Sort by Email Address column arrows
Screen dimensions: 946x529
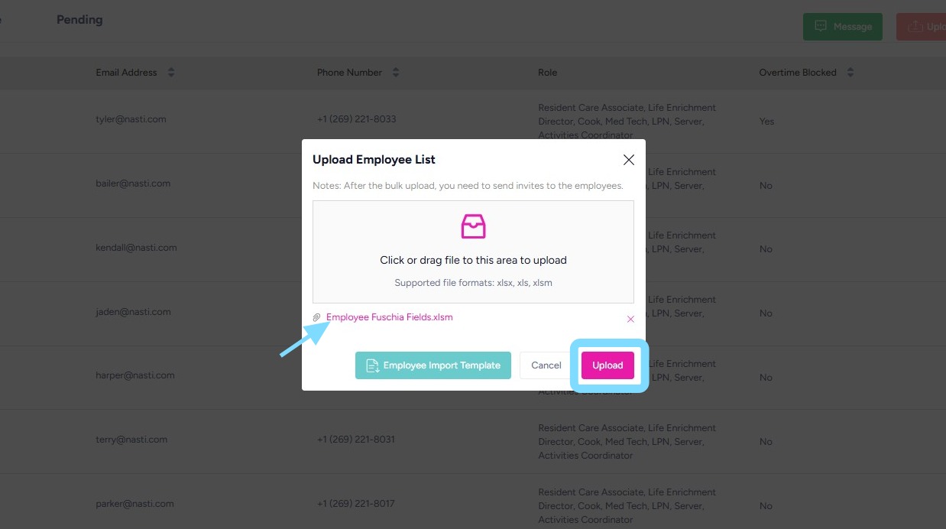[171, 73]
